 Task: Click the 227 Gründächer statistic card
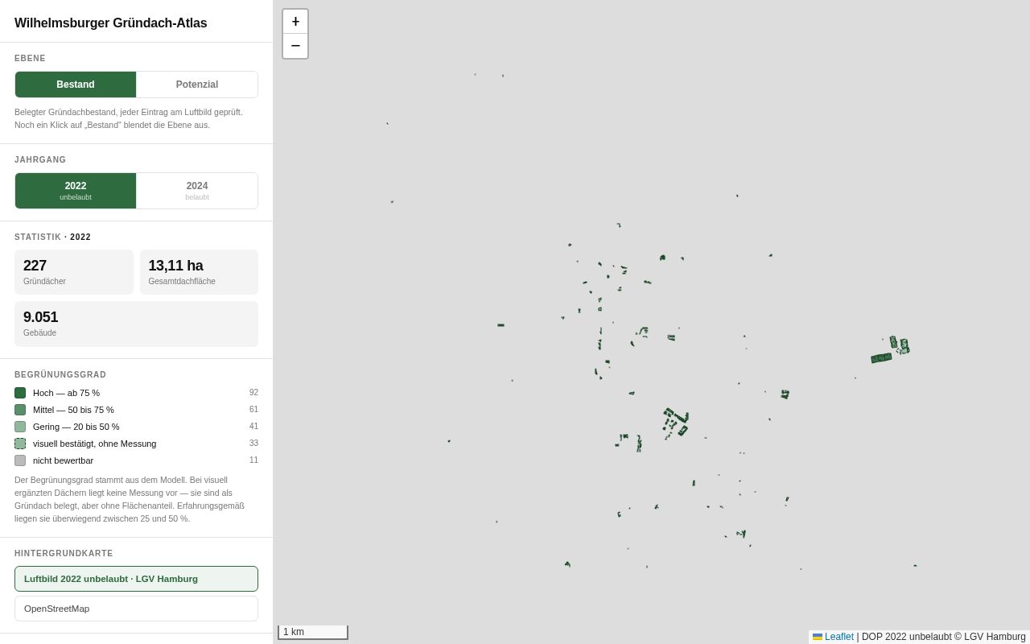(74, 272)
